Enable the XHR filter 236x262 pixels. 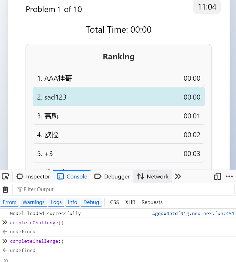130,202
